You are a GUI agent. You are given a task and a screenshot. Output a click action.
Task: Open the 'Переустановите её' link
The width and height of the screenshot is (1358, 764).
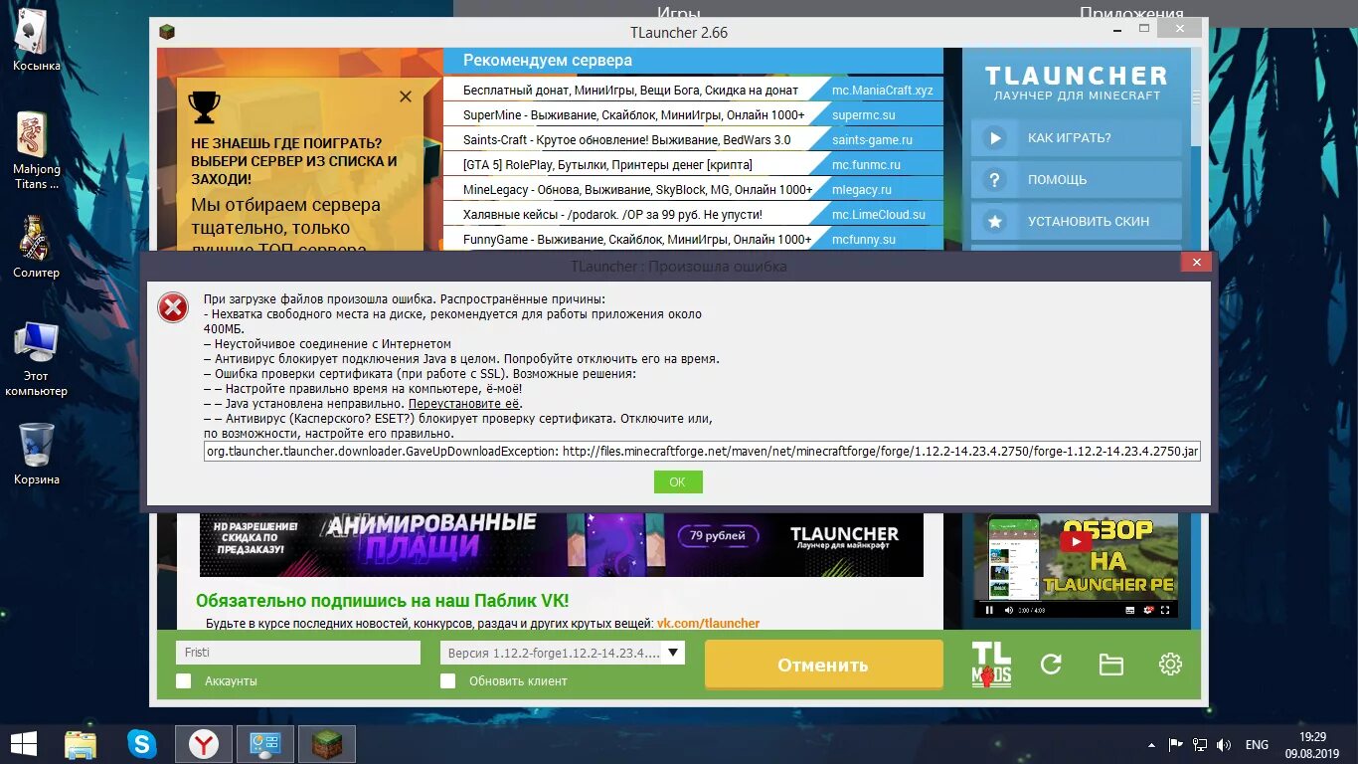[465, 404]
